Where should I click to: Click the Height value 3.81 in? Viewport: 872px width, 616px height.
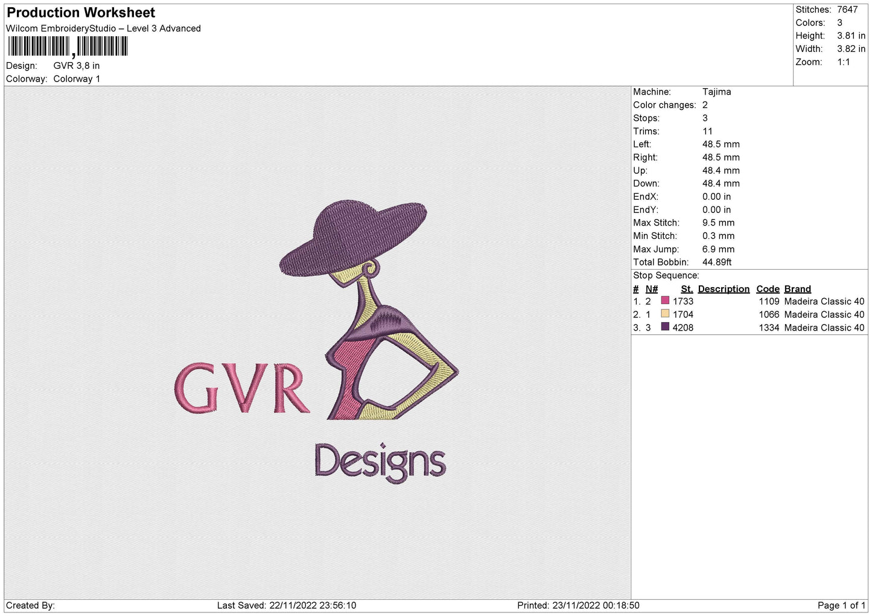(x=851, y=36)
